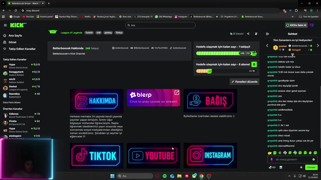Open the chat shop storefront icon
321x180 pixels.
[x=281, y=167]
